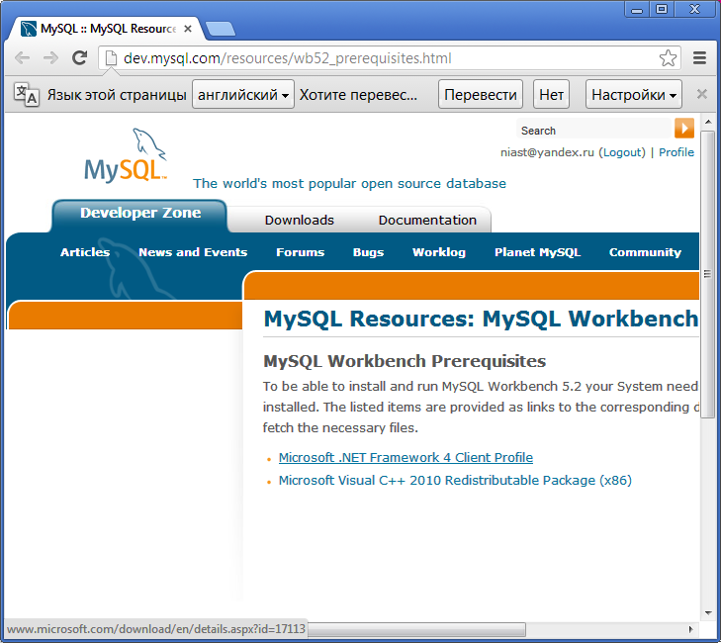Viewport: 721px width, 643px height.
Task: Click the "MySQL Resources: MySQL Workbench" title
Action: (x=481, y=319)
